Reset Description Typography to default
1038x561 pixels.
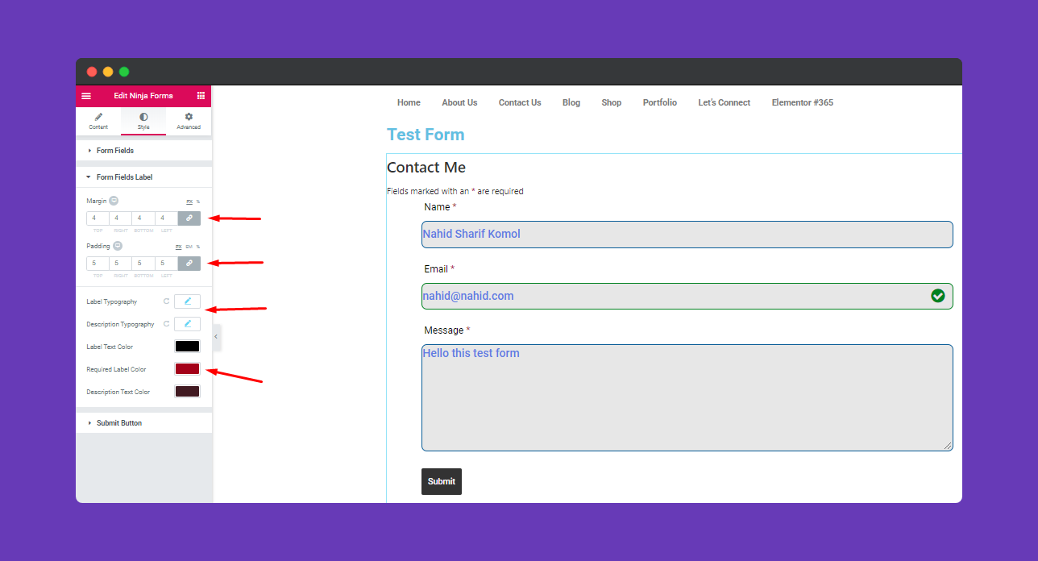[166, 324]
